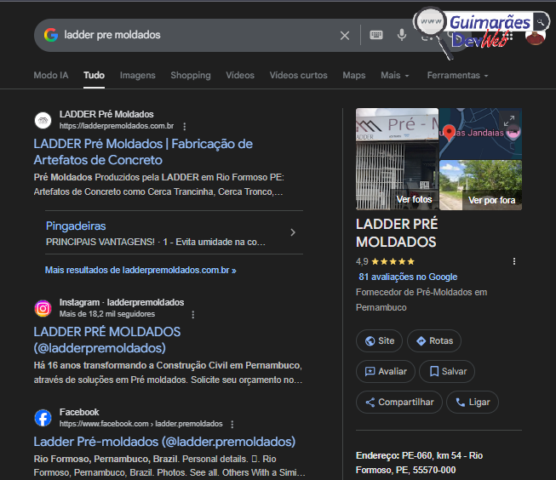Open 'LADDER PRÉ MOLDADOS (@ladderpremoldados)' Instagram link
The height and width of the screenshot is (480, 556).
click(x=107, y=340)
